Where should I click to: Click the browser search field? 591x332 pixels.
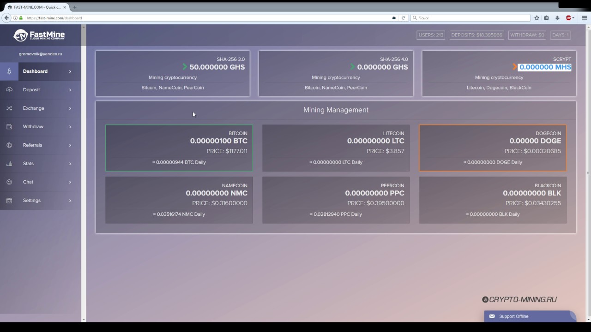point(470,18)
